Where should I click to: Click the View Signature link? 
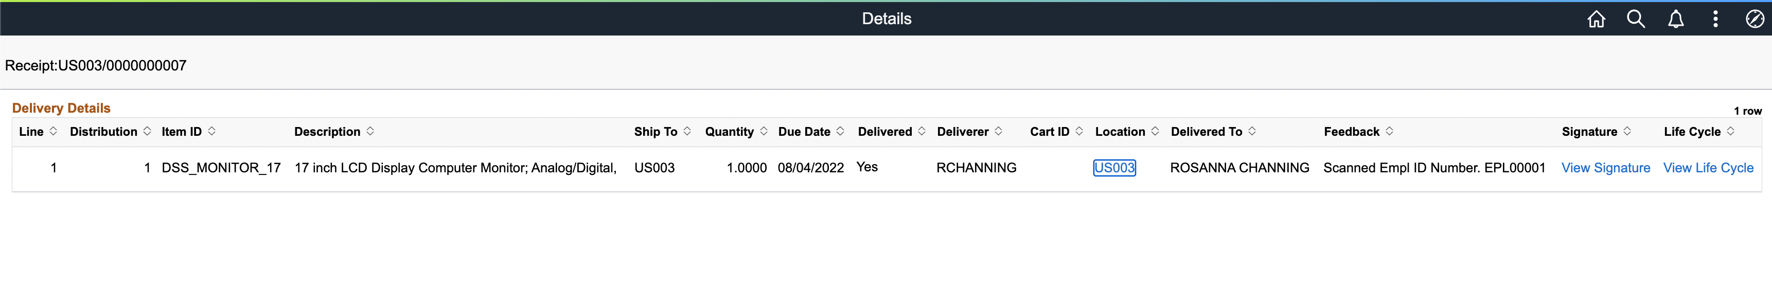point(1605,168)
